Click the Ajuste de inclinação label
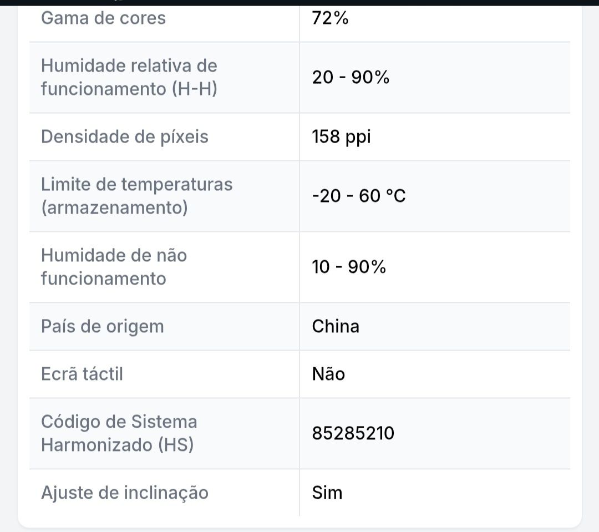This screenshot has width=599, height=532. [125, 493]
